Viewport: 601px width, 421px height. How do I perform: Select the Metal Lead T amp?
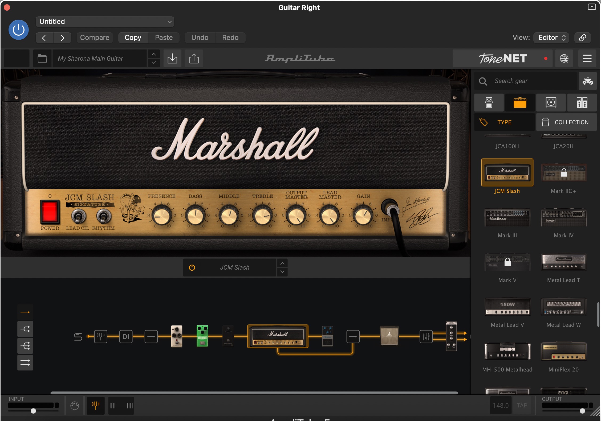[563, 262]
